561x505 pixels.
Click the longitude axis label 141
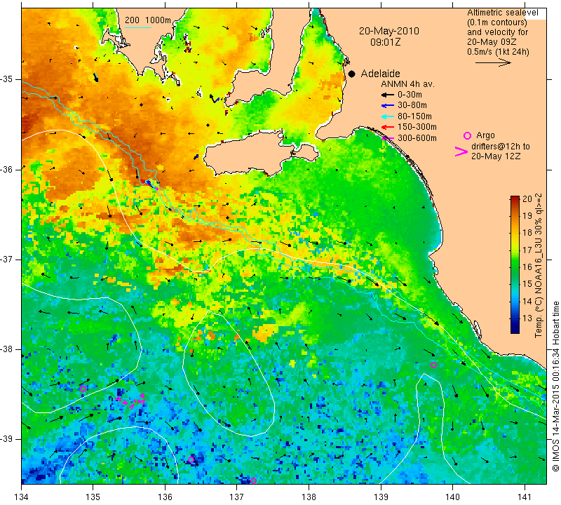tap(525, 497)
